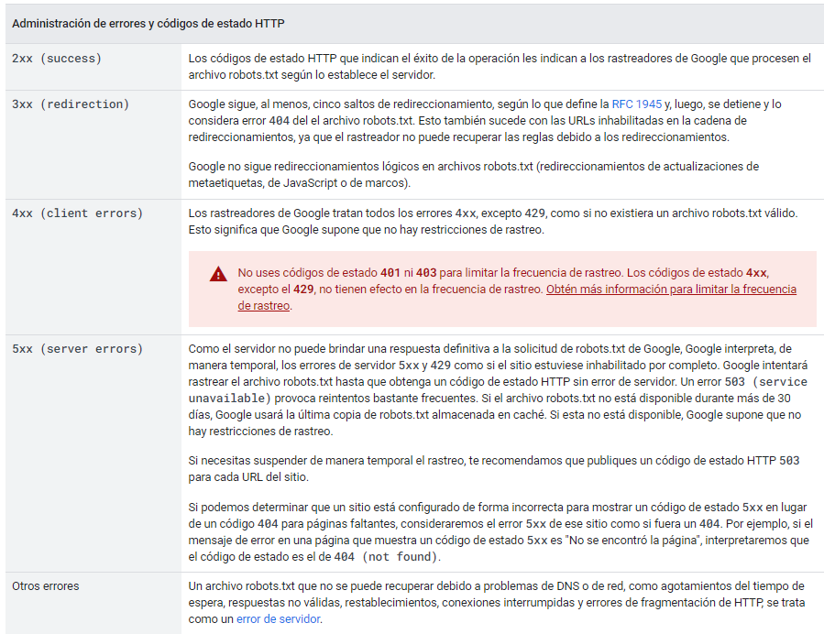The height and width of the screenshot is (634, 824).
Task: Follow the "error de servidor" link
Action: 279,619
